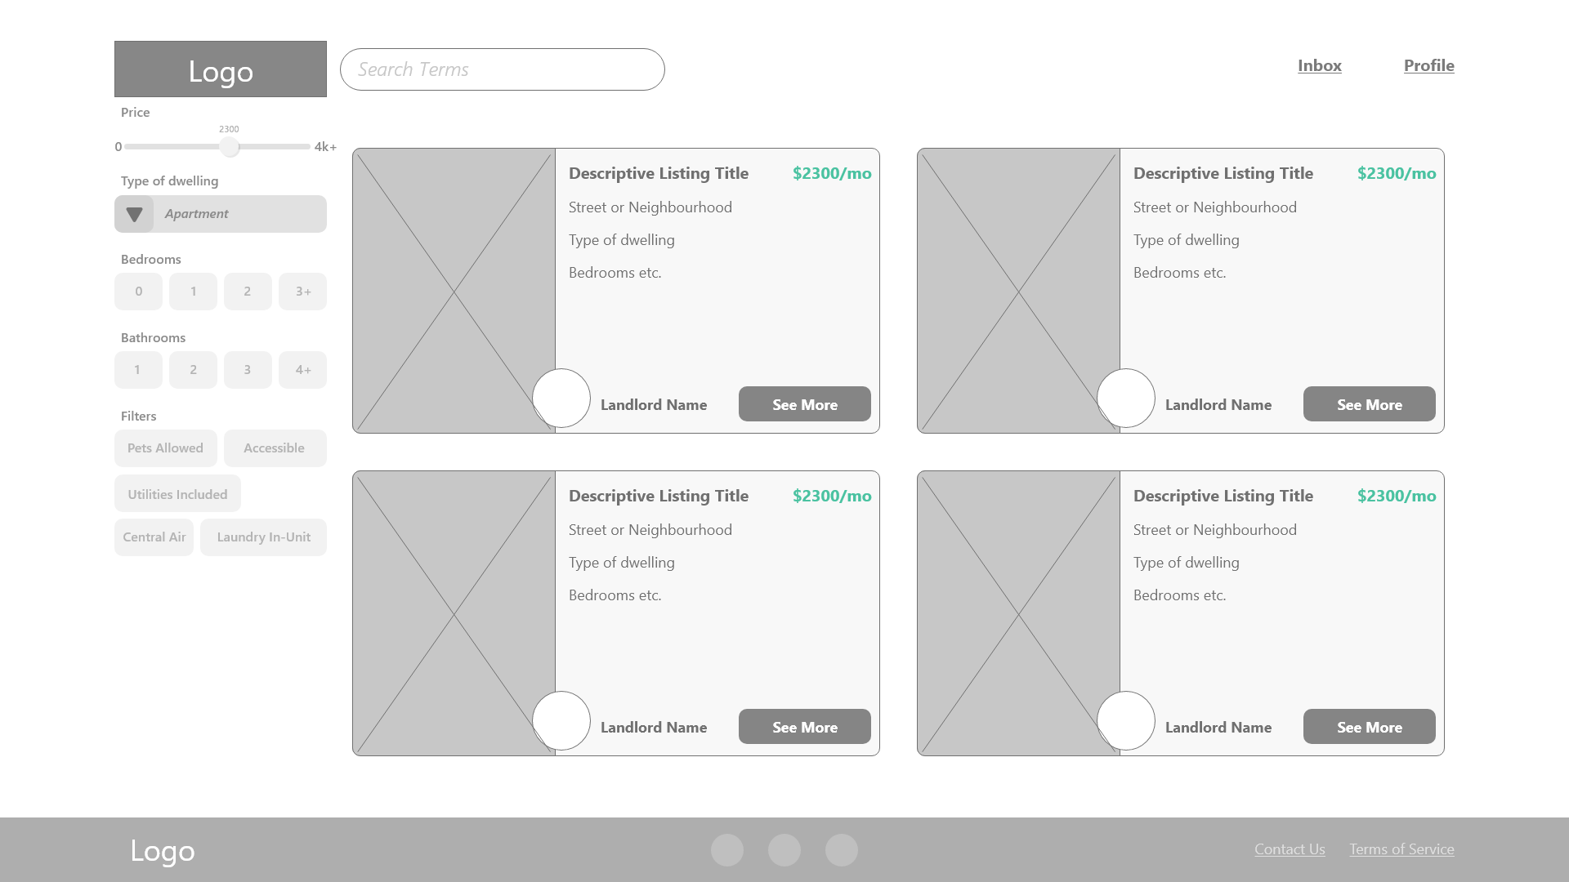The image size is (1569, 882).
Task: Click See More on bottom-left listing
Action: 804,727
